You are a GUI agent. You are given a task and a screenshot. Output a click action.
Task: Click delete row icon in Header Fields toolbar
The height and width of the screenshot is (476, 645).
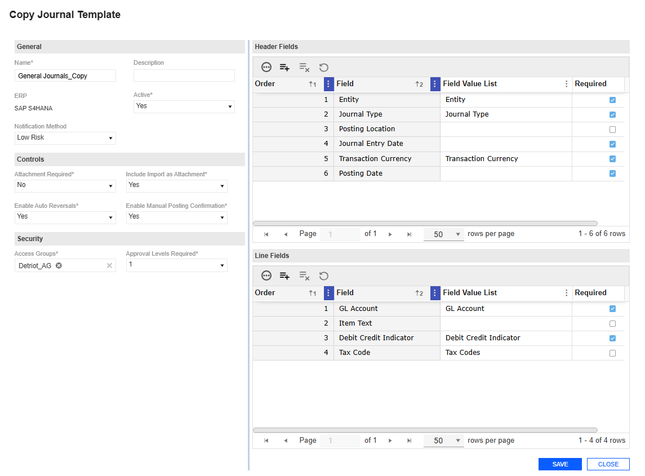(304, 67)
